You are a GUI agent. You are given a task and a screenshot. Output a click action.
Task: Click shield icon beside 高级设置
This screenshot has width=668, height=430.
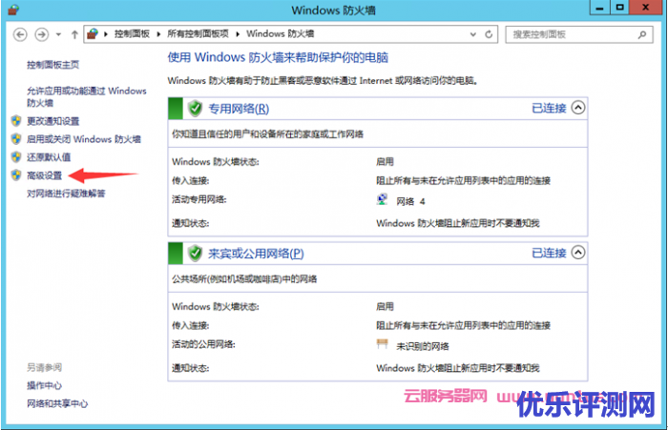[16, 175]
